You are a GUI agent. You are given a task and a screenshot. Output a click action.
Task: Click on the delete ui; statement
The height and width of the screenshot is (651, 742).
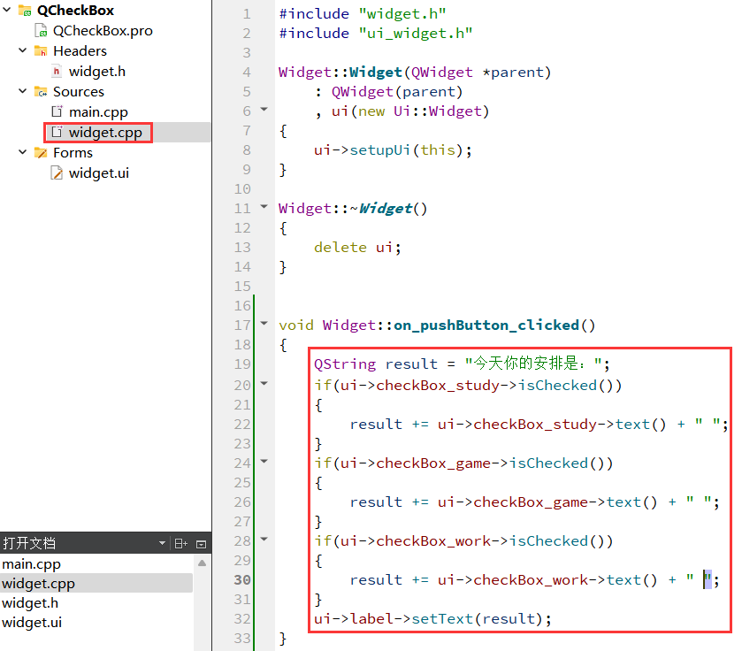[x=357, y=247]
